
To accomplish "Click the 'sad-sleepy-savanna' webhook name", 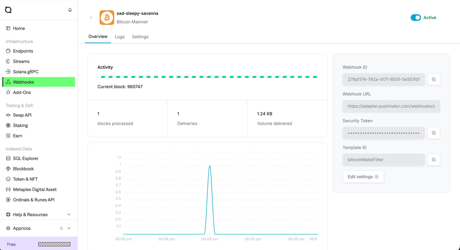I will 138,13.
